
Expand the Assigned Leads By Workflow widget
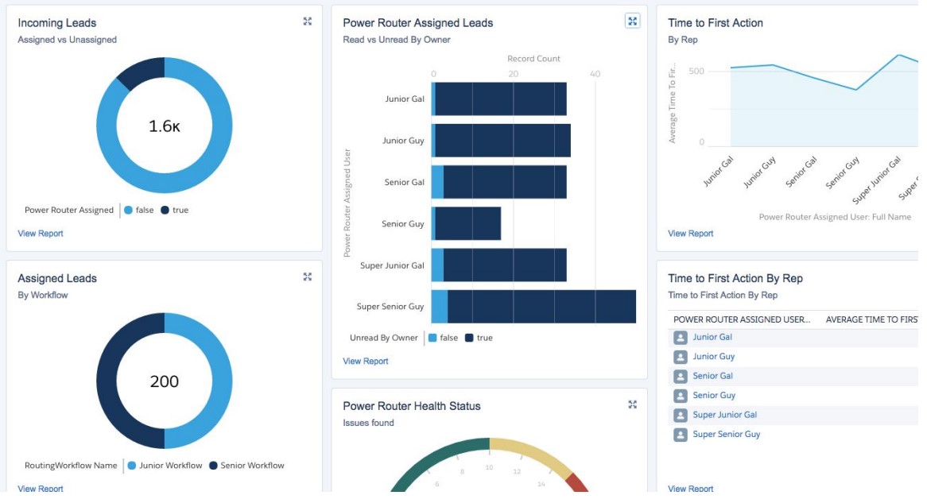click(308, 277)
